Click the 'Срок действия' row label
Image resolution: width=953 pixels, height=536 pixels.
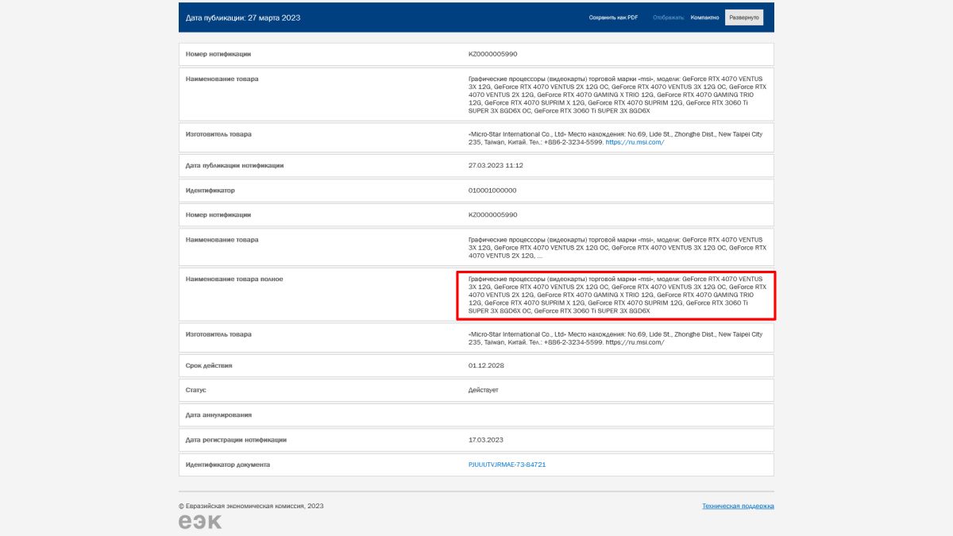point(209,366)
